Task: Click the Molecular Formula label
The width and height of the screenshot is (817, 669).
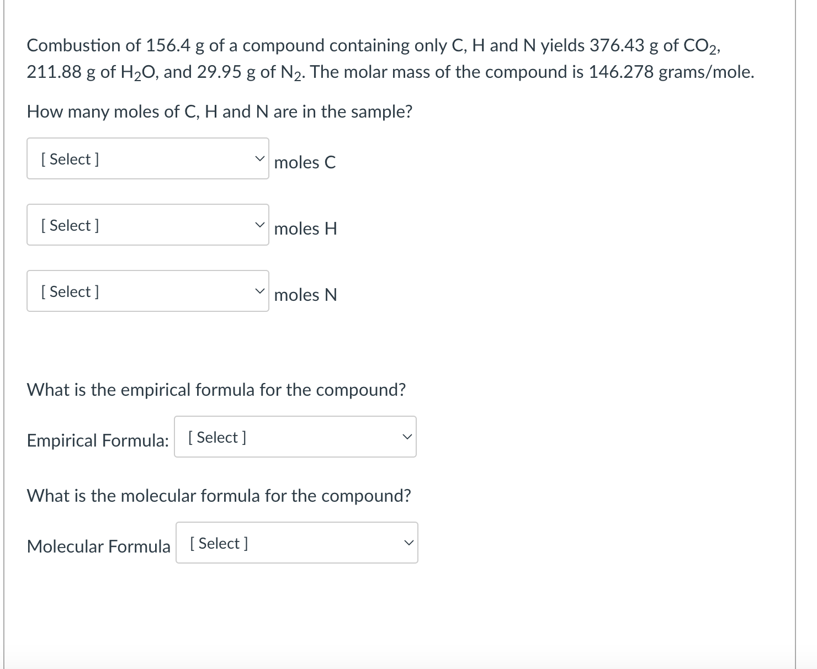Action: pos(98,546)
